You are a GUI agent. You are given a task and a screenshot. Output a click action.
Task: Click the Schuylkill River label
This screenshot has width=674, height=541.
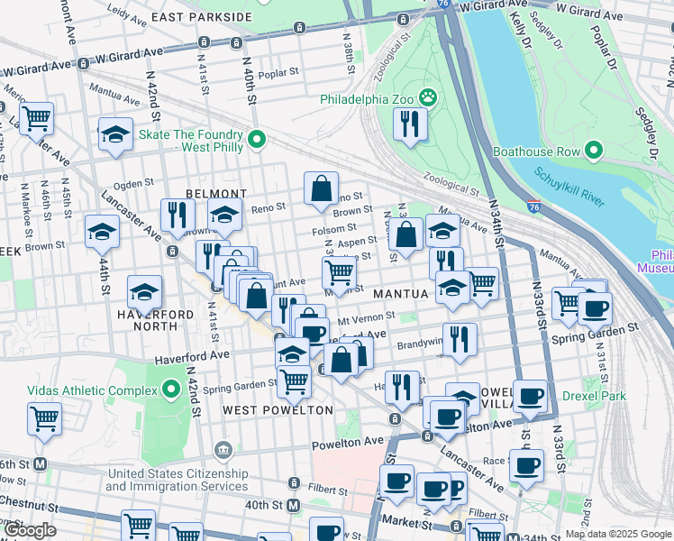tap(569, 187)
